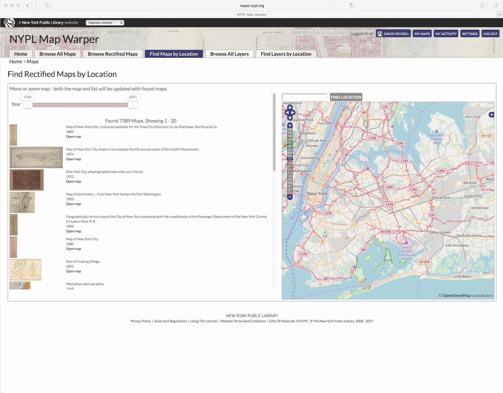Pan the map north using the up arrow
This screenshot has height=393, width=503.
pyautogui.click(x=290, y=107)
